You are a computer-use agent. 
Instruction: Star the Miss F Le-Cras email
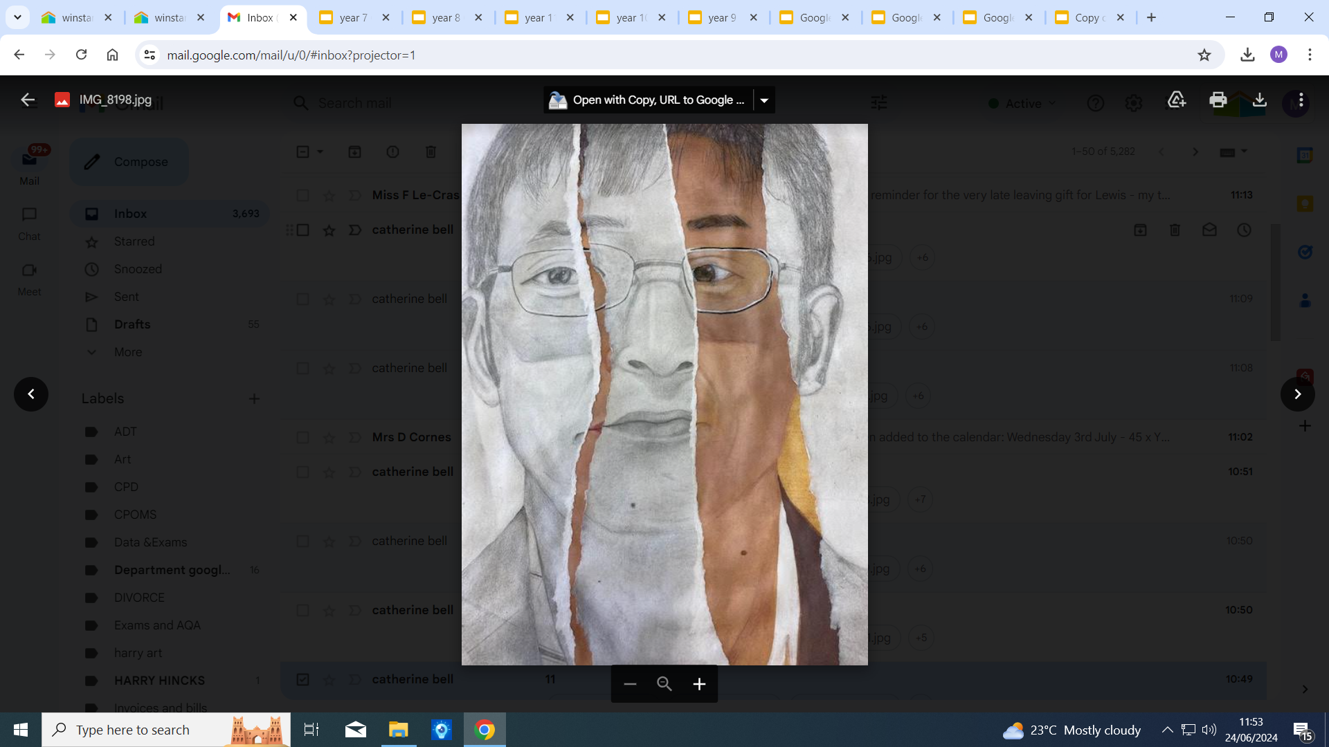(329, 196)
